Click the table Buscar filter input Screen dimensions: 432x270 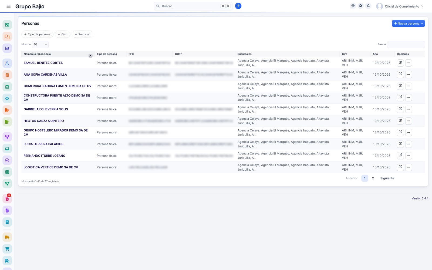click(x=406, y=45)
